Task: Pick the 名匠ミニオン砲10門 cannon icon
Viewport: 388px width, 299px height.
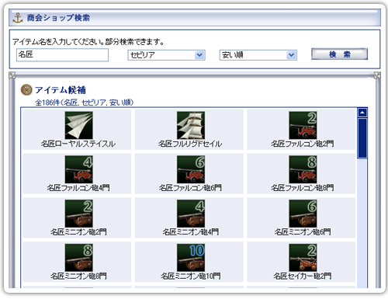Action: pos(191,257)
